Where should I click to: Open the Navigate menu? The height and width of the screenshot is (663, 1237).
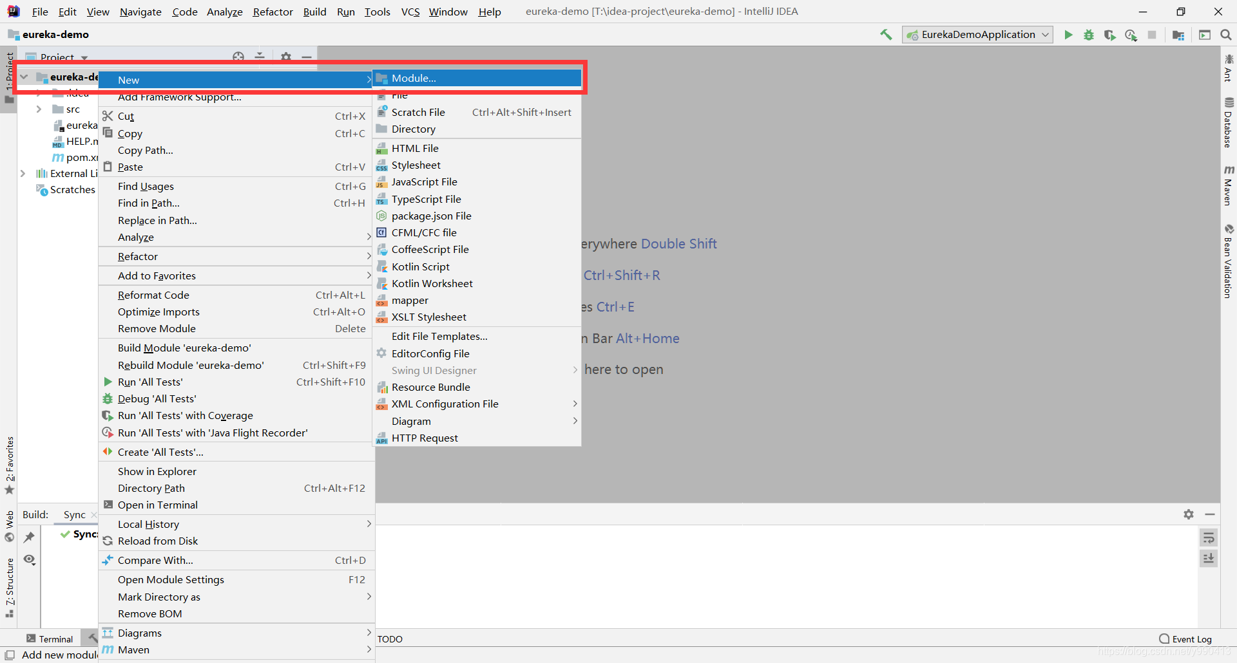[140, 12]
